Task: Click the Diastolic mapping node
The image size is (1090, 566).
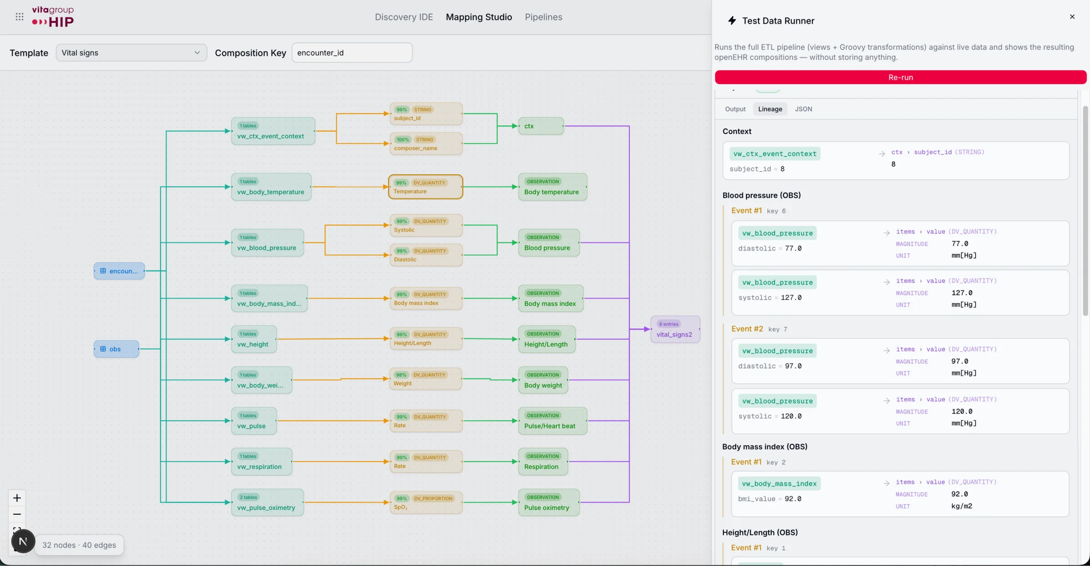Action: coord(426,255)
